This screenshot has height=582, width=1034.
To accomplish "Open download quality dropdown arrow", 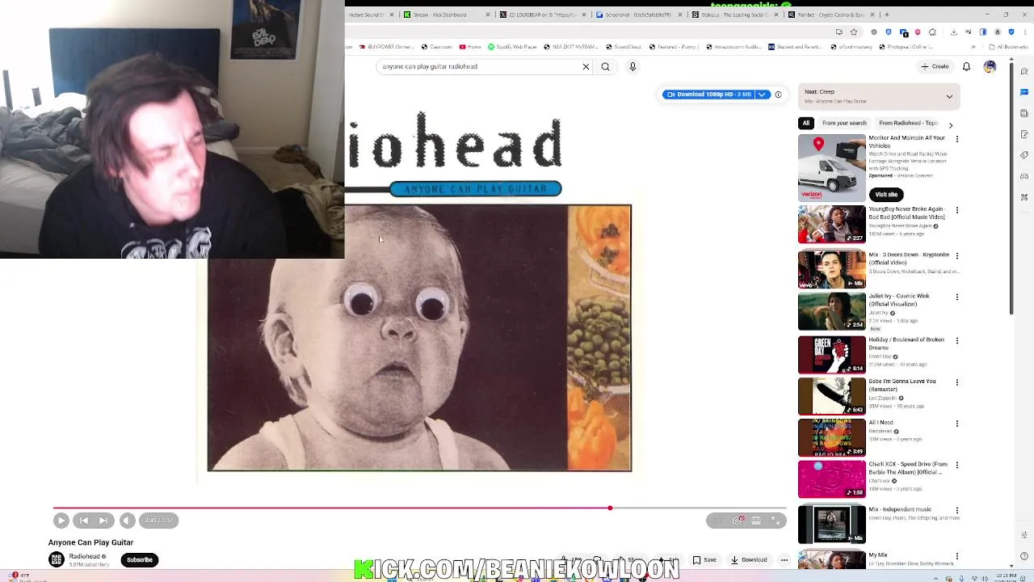I will click(762, 95).
